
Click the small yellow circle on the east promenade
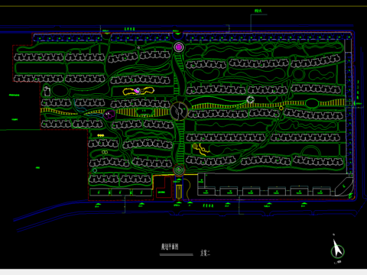(x=281, y=108)
